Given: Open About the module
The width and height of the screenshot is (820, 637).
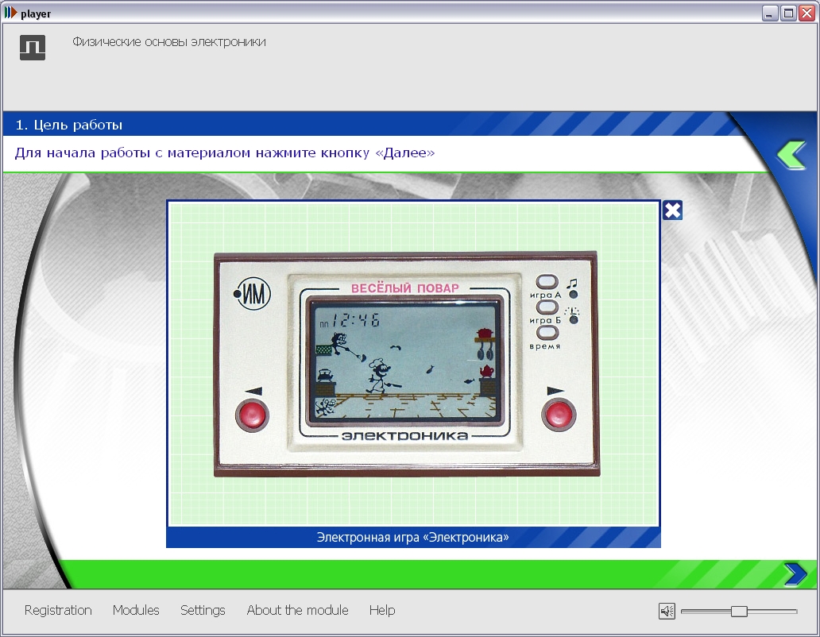Looking at the screenshot, I should coord(297,610).
